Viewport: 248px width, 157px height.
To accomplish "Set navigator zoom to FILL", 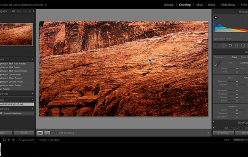I will (x=19, y=11).
